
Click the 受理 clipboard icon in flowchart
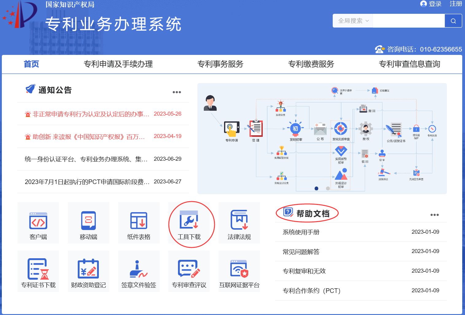256,128
